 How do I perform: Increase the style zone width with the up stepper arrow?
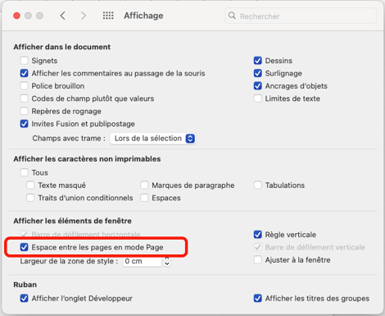click(167, 259)
